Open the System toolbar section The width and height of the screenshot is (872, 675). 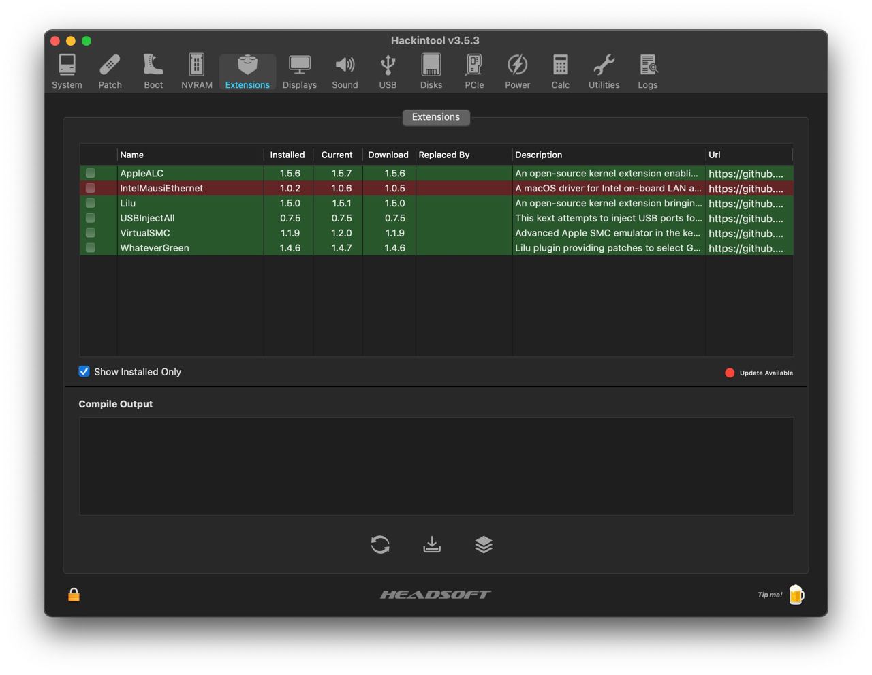point(67,72)
